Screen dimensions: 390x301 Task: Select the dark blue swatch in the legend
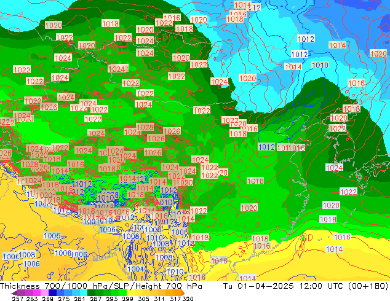pos(52,293)
